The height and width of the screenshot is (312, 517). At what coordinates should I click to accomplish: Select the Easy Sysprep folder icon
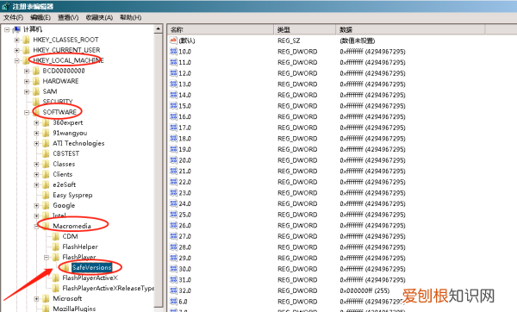coord(47,195)
